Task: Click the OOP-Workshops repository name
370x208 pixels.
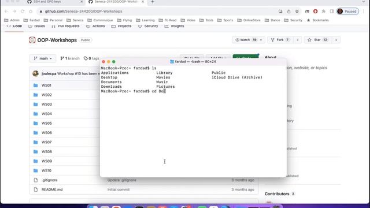Action: (x=57, y=40)
